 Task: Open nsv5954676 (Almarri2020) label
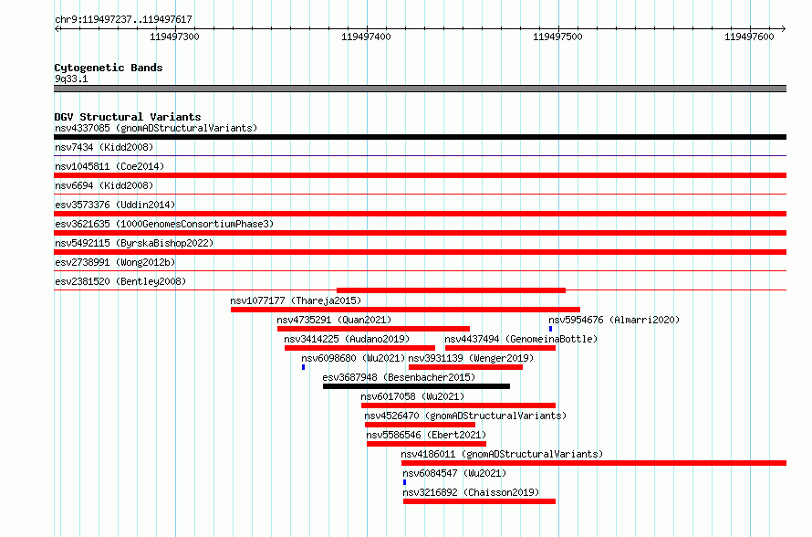(x=614, y=320)
